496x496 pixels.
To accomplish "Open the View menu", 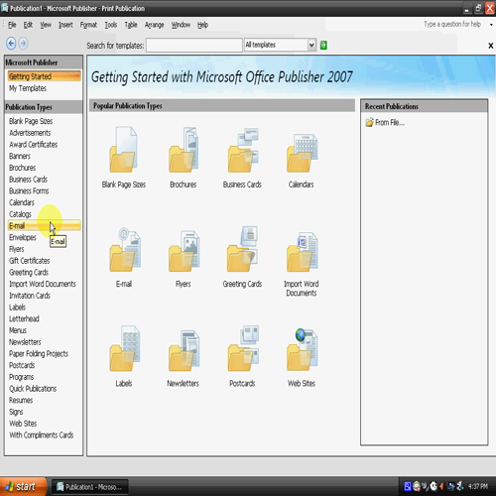I will tap(46, 25).
